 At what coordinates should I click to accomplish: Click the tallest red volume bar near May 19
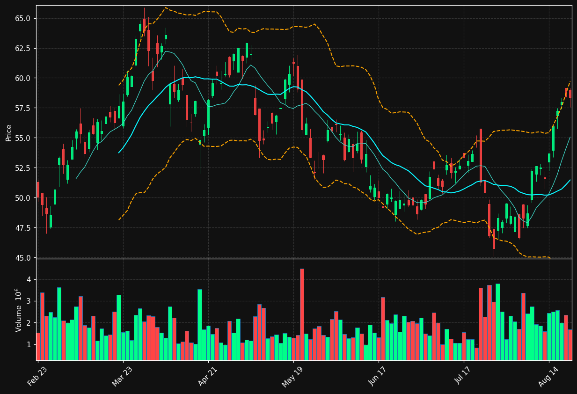click(302, 314)
